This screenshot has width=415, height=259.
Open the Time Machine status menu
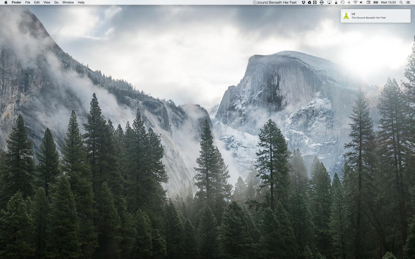pyautogui.click(x=342, y=2)
